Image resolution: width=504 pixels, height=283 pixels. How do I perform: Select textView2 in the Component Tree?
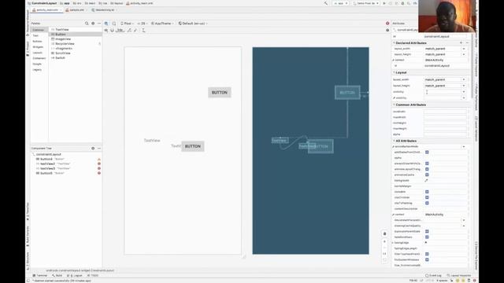tap(47, 164)
